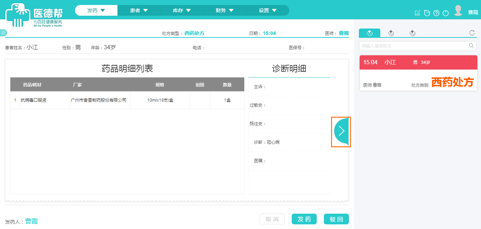Screen dimensions: 481x229
Task: Click the orange 西药处方 label on the patient card
Action: 452,82
